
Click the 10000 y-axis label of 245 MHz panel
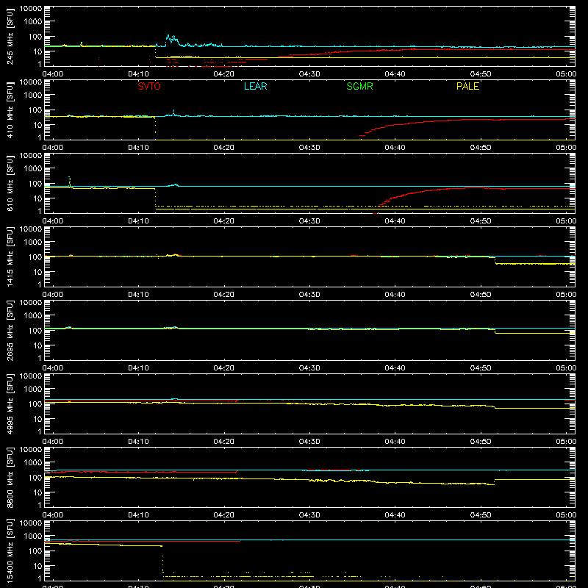[x=31, y=9]
